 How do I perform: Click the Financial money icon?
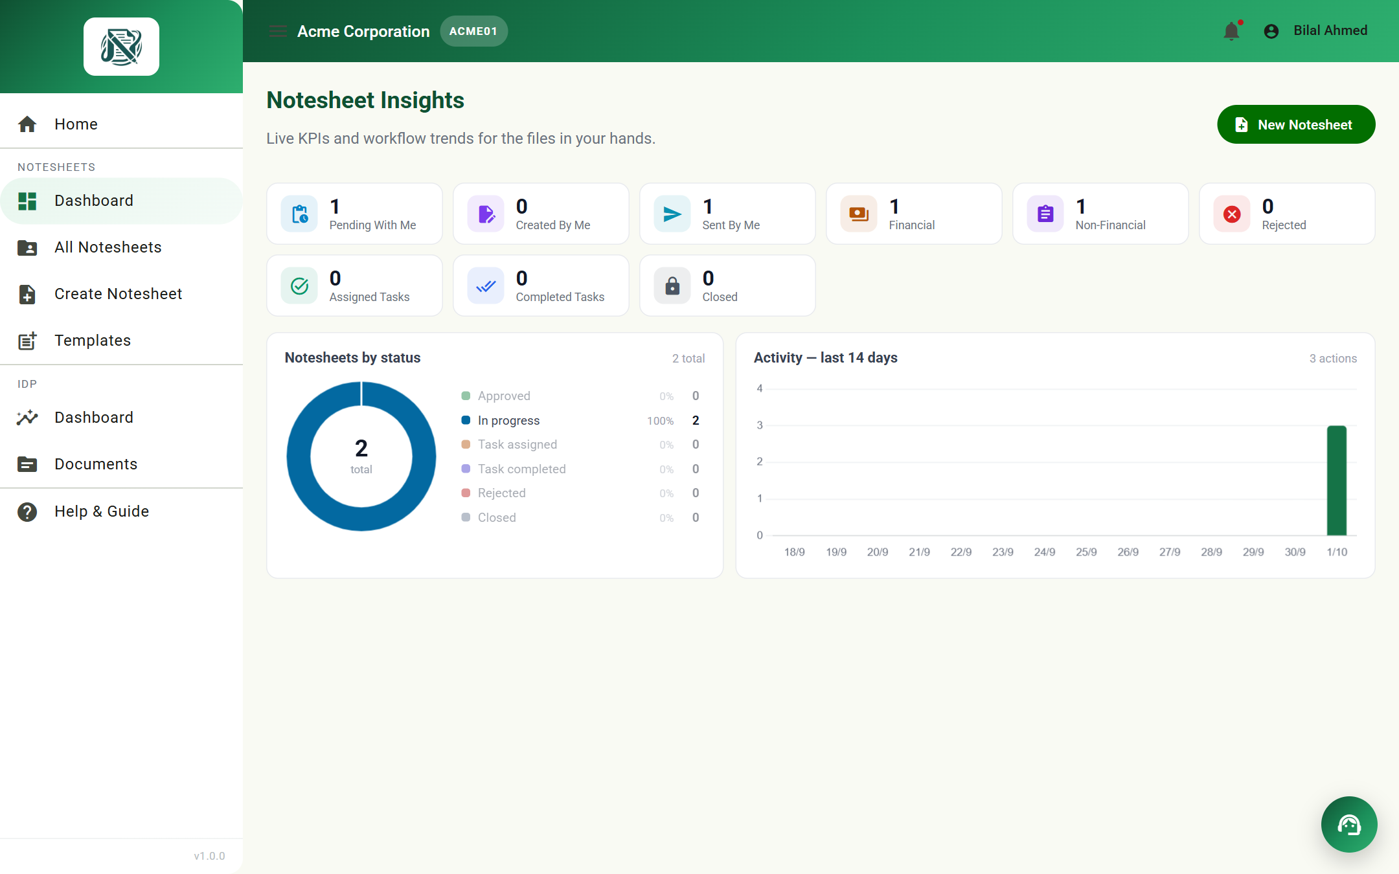[x=859, y=214]
